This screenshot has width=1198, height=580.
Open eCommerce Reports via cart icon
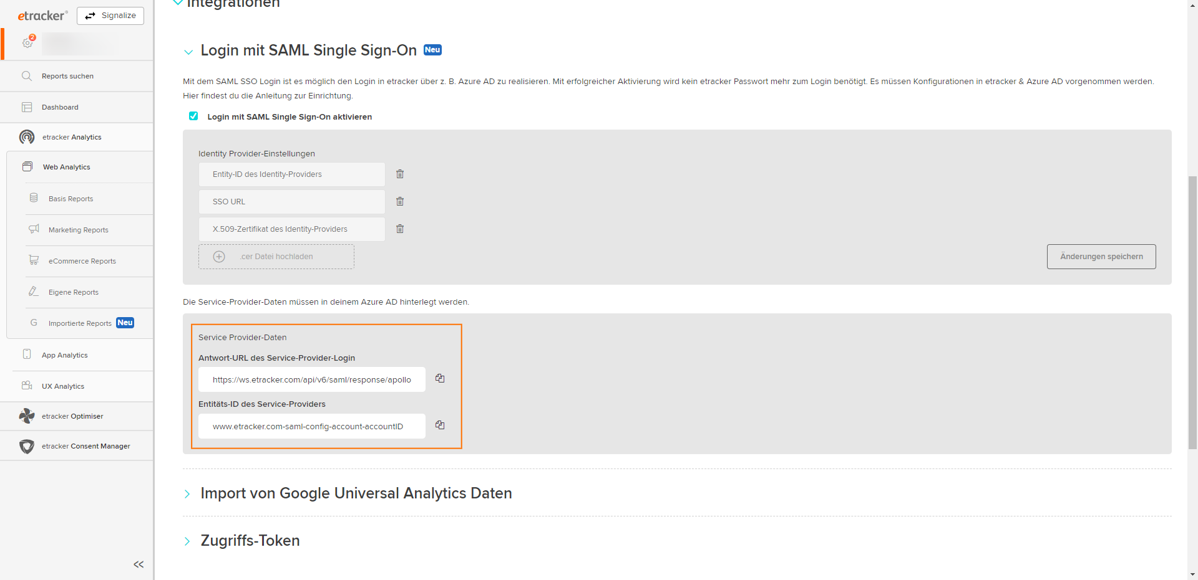(34, 260)
